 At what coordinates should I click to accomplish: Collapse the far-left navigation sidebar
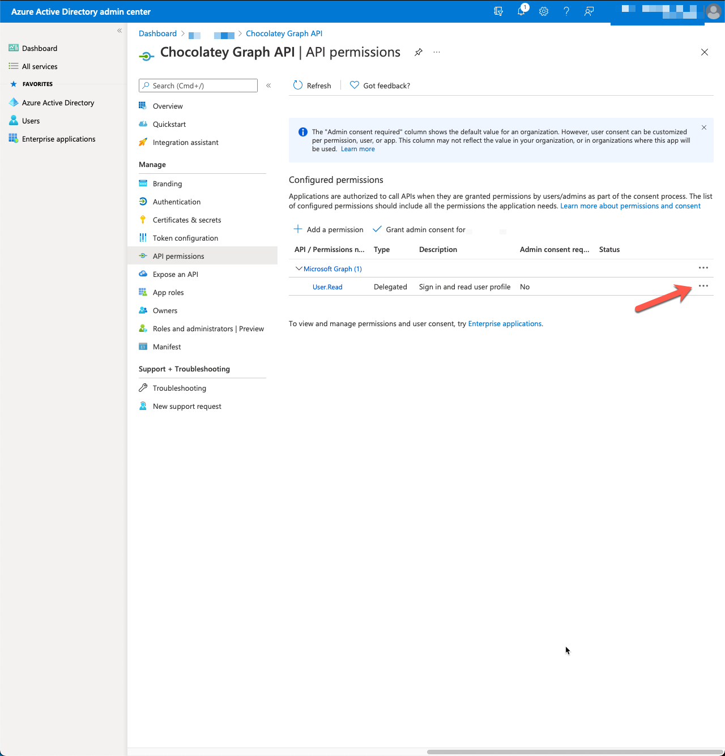click(120, 31)
